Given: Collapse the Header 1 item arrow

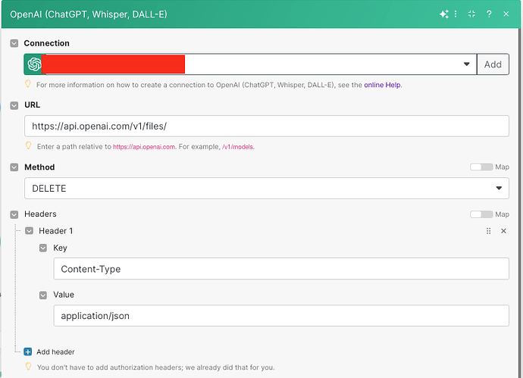Looking at the screenshot, I should pyautogui.click(x=29, y=231).
